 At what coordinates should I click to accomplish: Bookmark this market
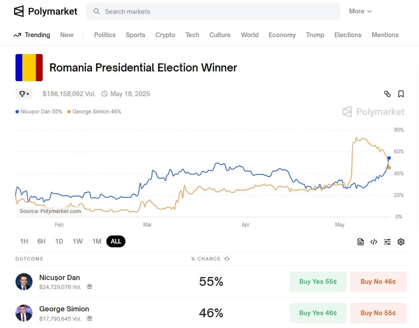coord(401,94)
